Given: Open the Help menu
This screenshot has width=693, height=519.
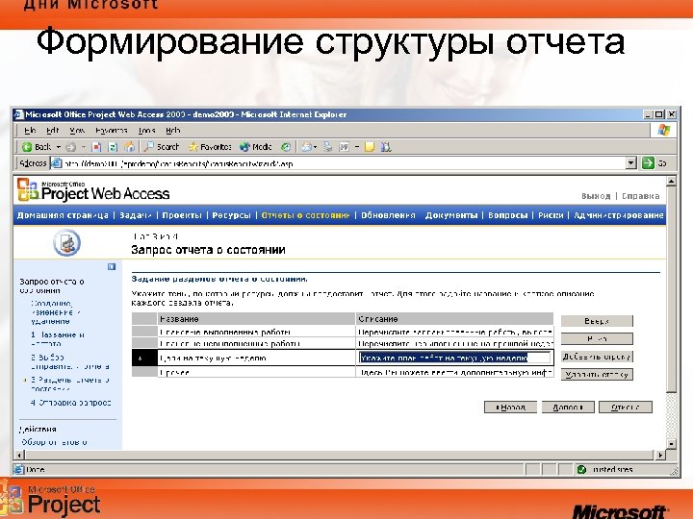Looking at the screenshot, I should [x=173, y=131].
